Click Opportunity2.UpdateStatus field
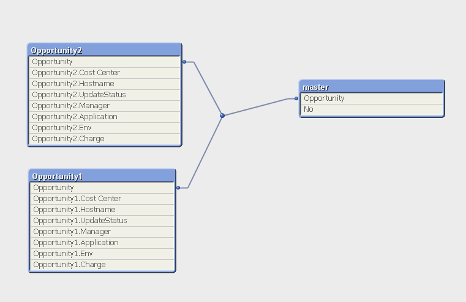 tap(105, 95)
